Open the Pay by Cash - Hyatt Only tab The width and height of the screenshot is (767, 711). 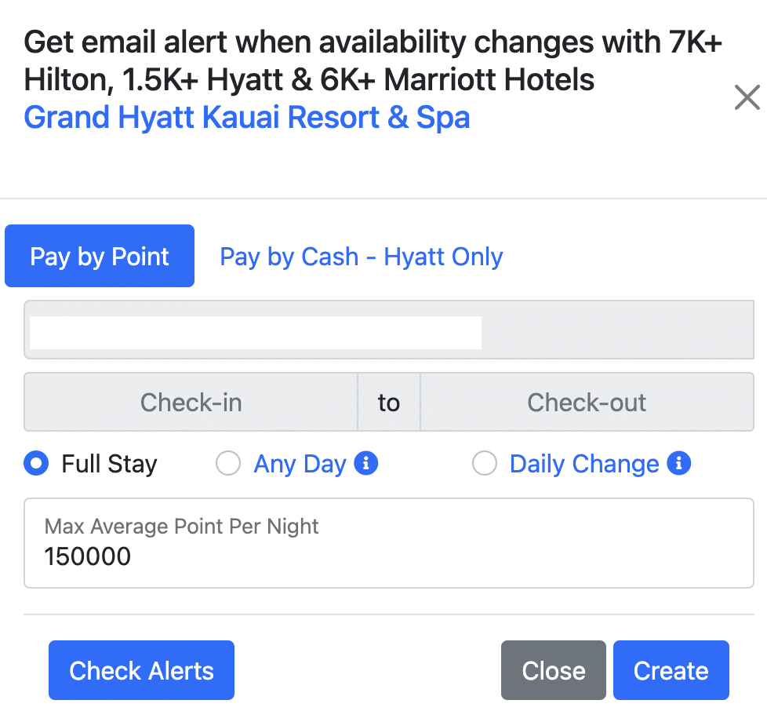361,257
